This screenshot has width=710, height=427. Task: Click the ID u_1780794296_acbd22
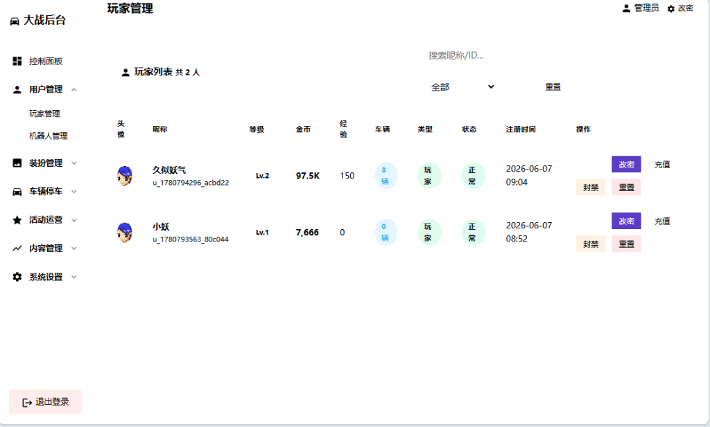191,183
